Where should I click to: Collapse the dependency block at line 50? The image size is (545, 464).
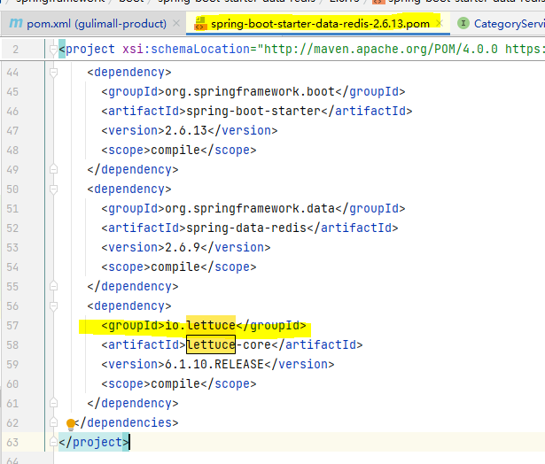pos(53,189)
